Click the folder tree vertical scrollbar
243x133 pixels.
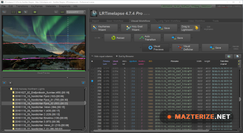click(85, 108)
